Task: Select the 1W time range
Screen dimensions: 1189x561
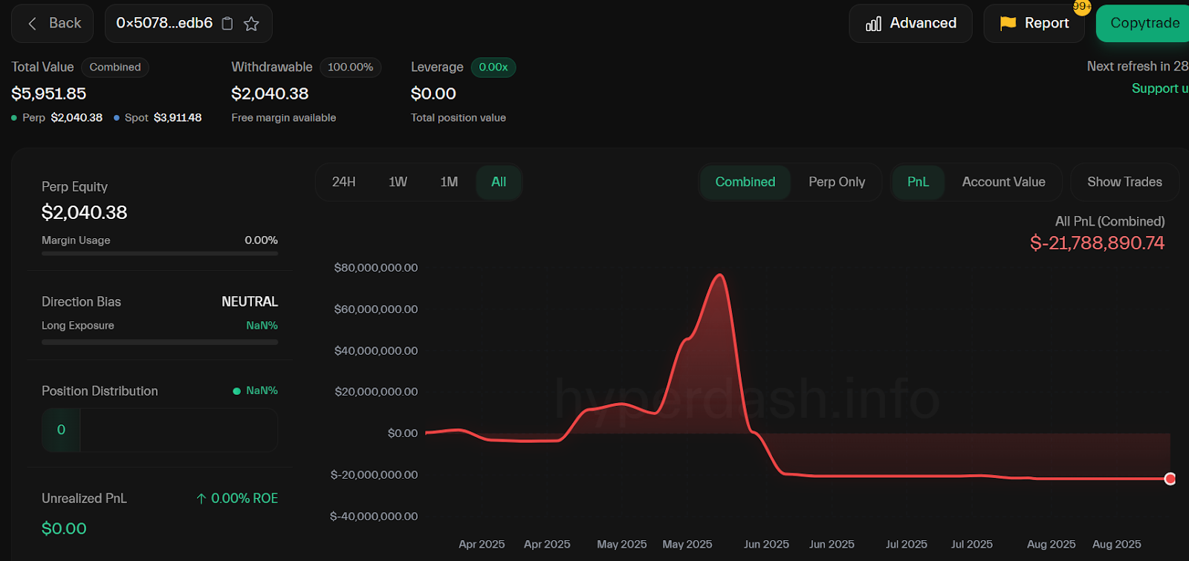Action: pos(398,182)
